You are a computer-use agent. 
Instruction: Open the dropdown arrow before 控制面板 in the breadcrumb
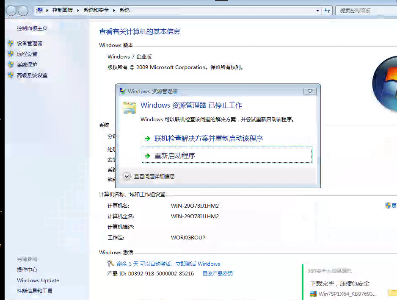click(x=47, y=11)
